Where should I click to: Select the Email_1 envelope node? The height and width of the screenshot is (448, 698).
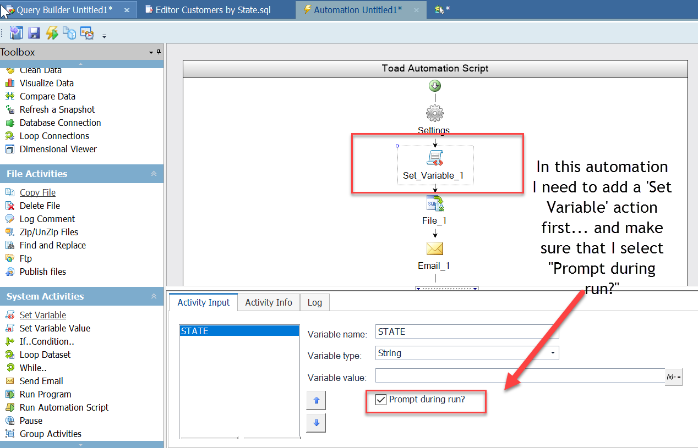[435, 248]
